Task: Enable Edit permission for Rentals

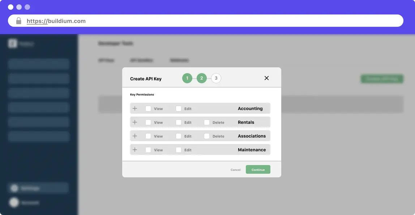Action: 179,122
